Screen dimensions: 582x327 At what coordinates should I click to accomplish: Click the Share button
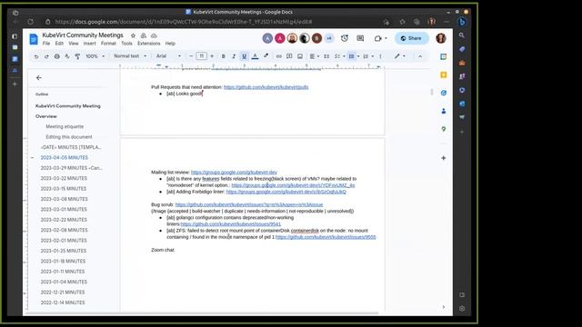(412, 38)
